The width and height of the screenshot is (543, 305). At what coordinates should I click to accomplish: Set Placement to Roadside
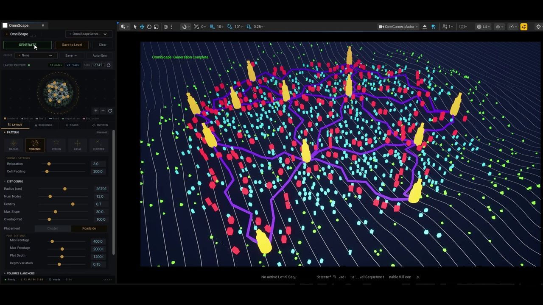(x=89, y=228)
